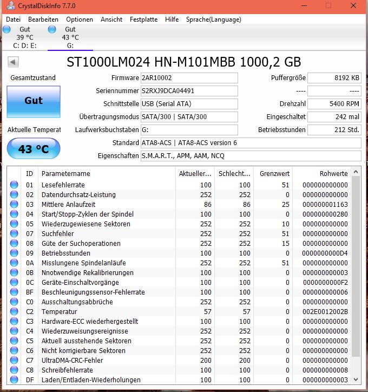
Task: Open the Ansicht menu
Action: (111, 19)
